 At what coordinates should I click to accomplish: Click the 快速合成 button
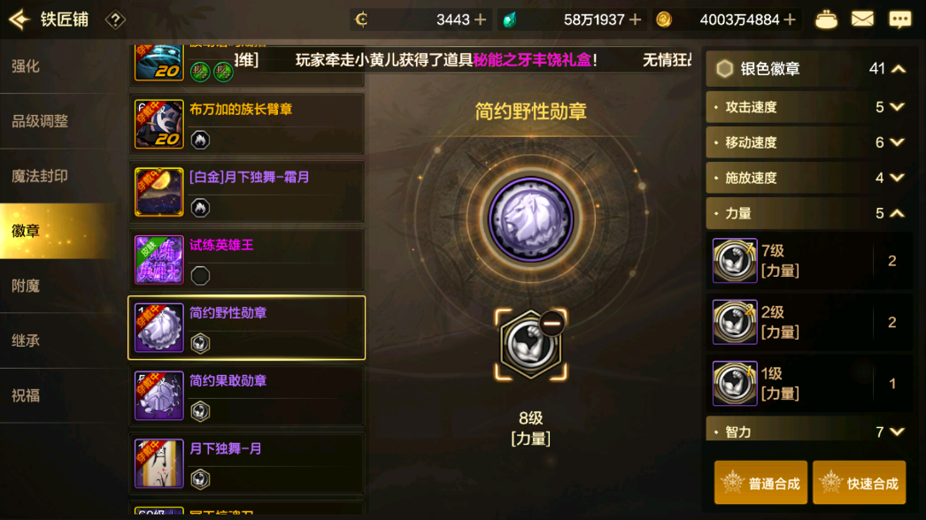pos(860,483)
